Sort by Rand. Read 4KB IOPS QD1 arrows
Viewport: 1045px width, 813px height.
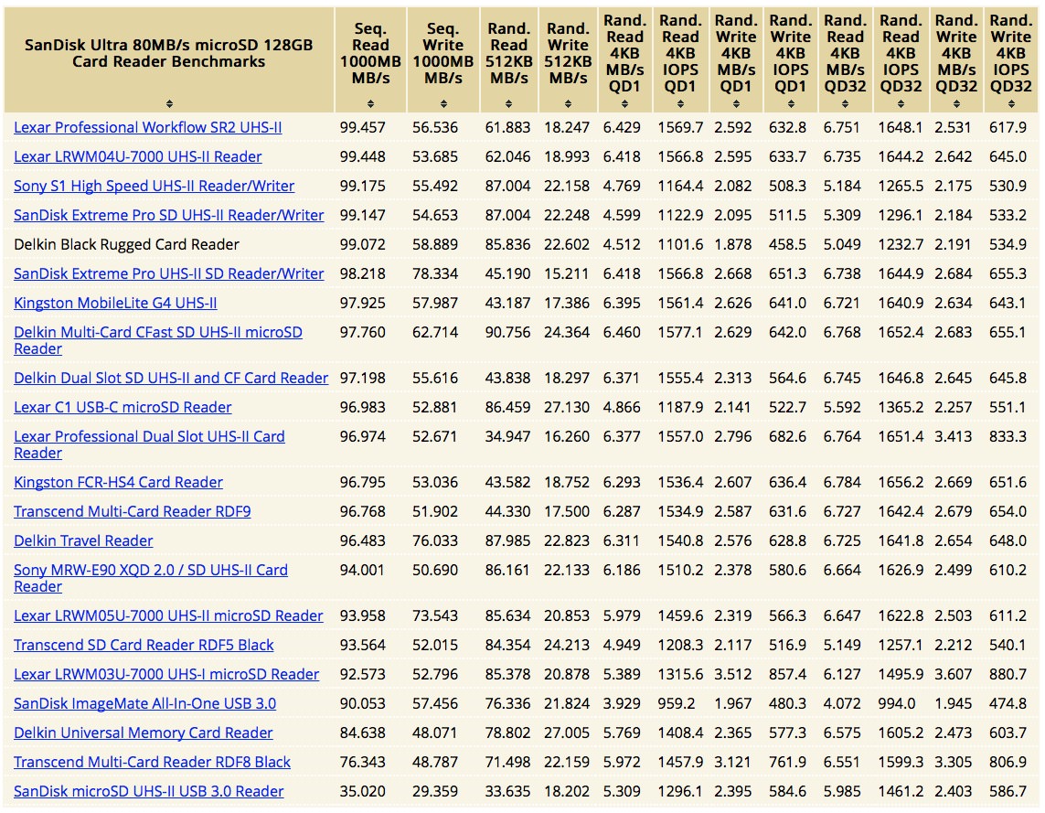coord(680,103)
